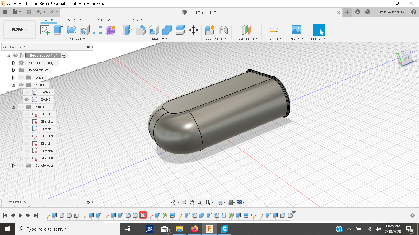419x235 pixels.
Task: Select the Press Pull tool
Action: click(127, 30)
